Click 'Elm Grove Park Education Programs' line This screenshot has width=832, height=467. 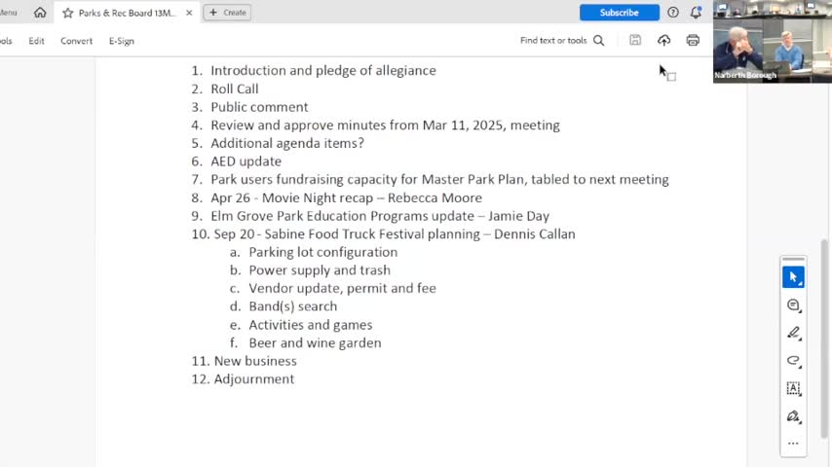[x=380, y=216]
